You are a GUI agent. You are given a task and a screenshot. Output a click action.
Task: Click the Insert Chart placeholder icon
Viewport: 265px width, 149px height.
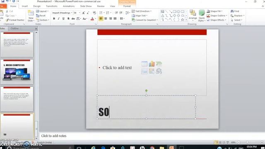(x=152, y=64)
